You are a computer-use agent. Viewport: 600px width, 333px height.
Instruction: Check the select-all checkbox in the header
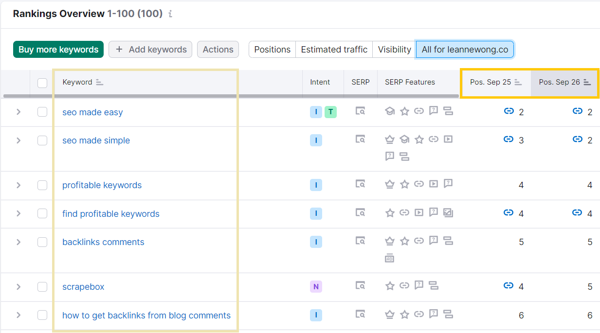coord(42,82)
